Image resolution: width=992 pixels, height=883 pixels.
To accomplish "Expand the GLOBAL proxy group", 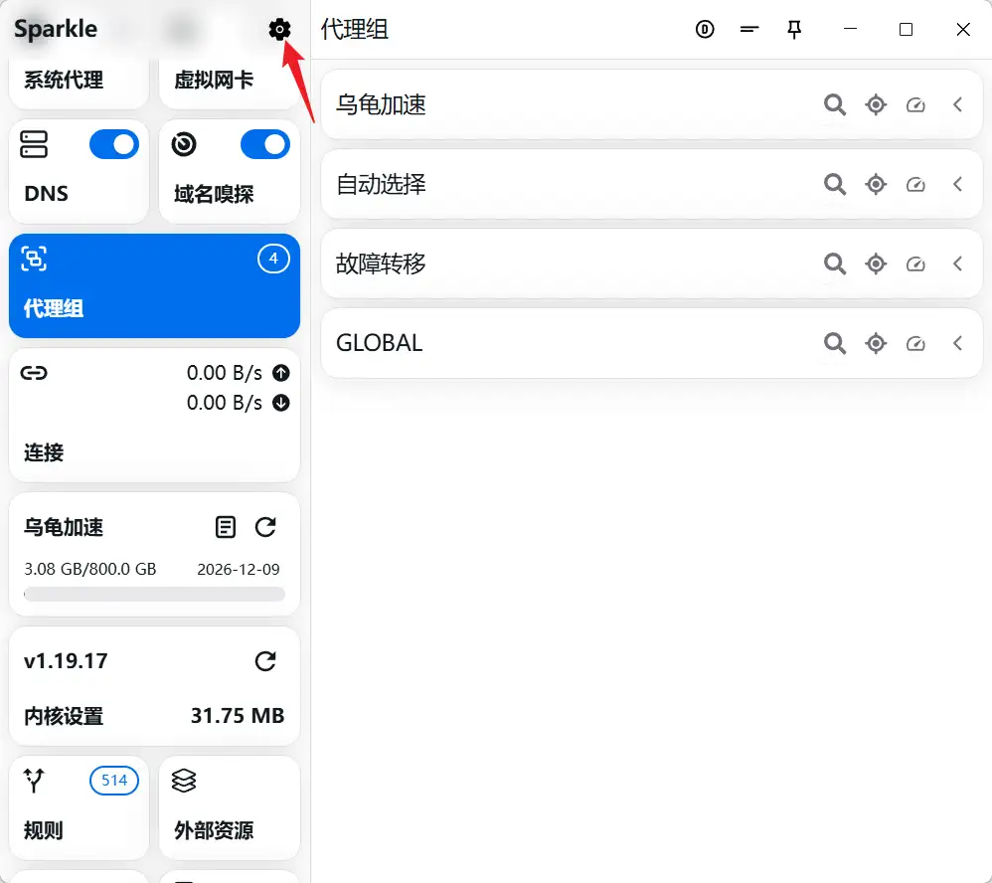I will tap(957, 343).
